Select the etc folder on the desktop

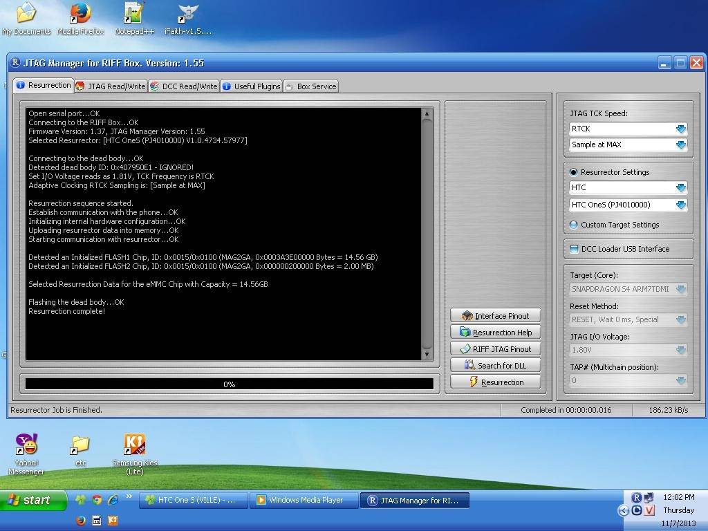pyautogui.click(x=80, y=449)
